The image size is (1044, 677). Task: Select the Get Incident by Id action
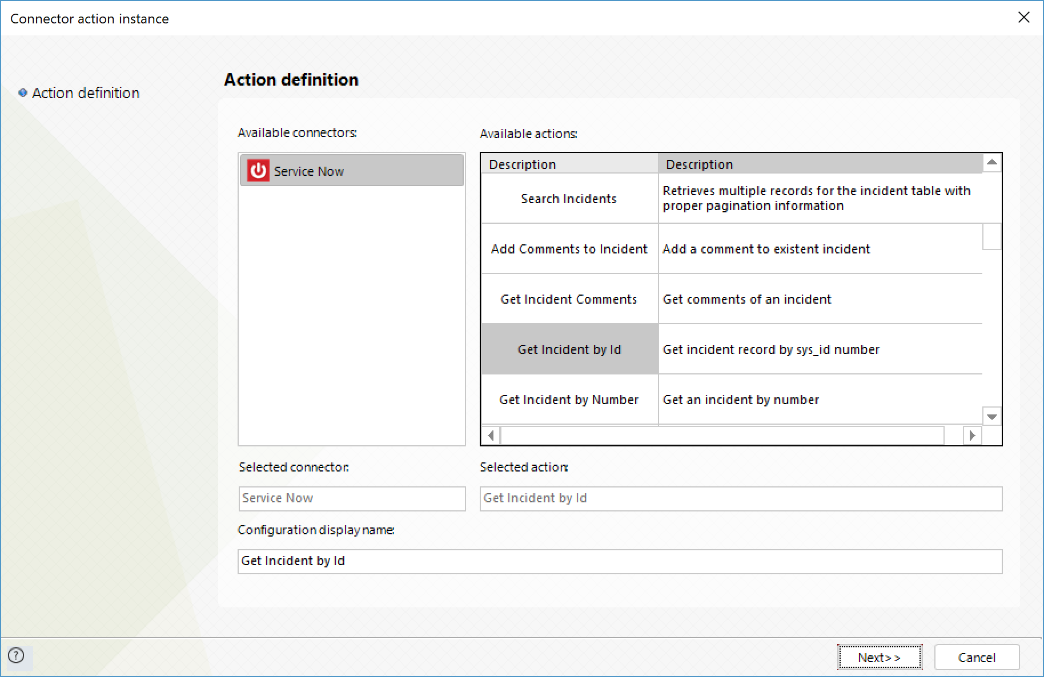click(x=569, y=349)
